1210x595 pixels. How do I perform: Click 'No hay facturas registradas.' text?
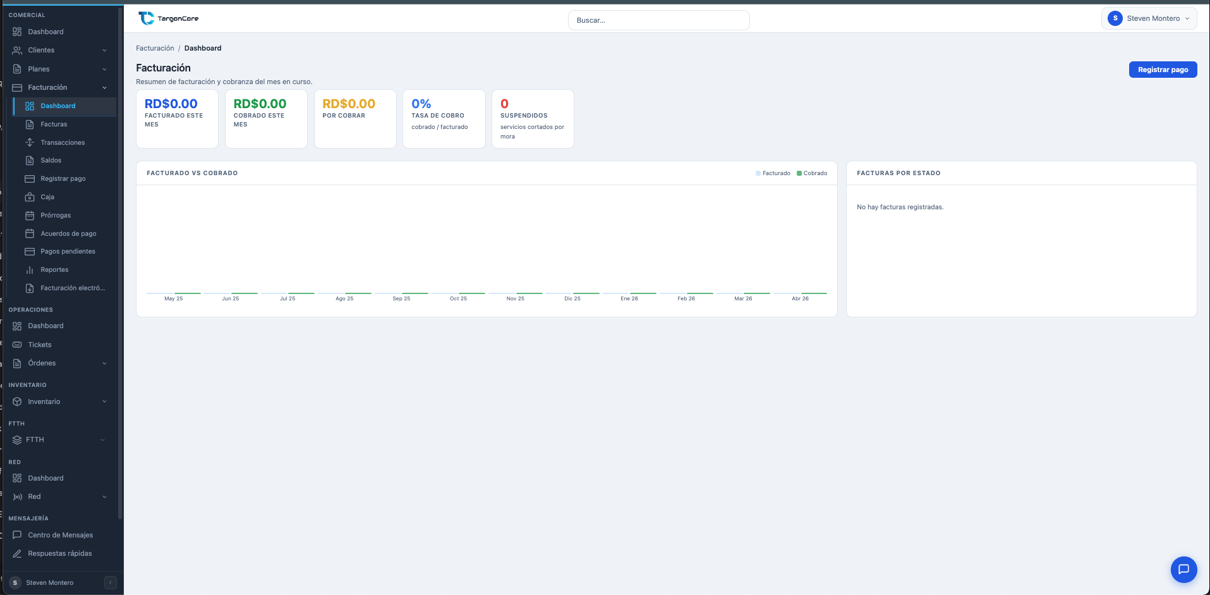click(x=900, y=207)
